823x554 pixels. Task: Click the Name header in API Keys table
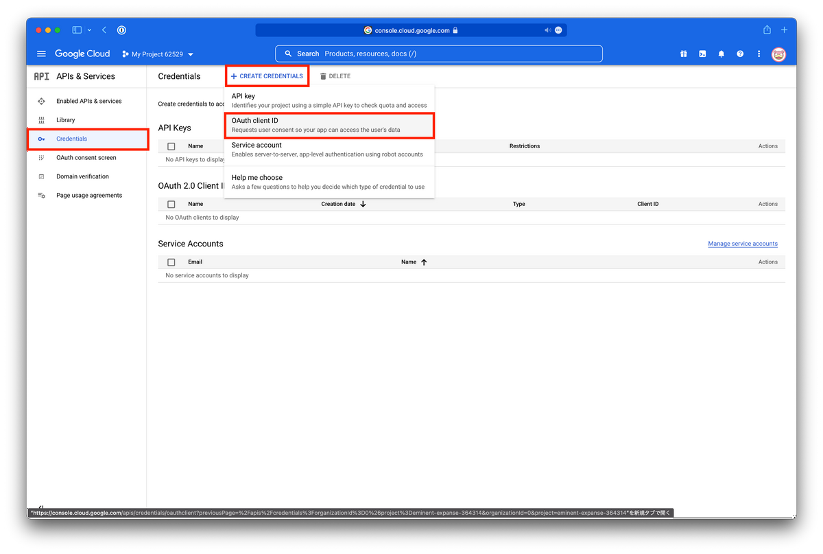(x=195, y=146)
